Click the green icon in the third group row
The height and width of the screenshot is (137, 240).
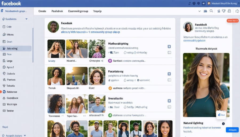[110, 115]
